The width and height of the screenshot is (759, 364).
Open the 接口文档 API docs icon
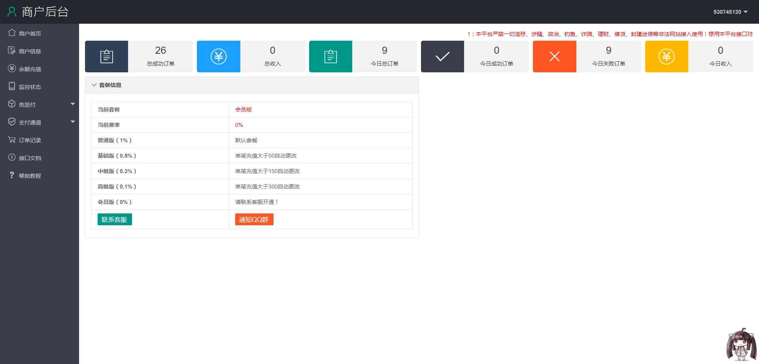pos(12,157)
